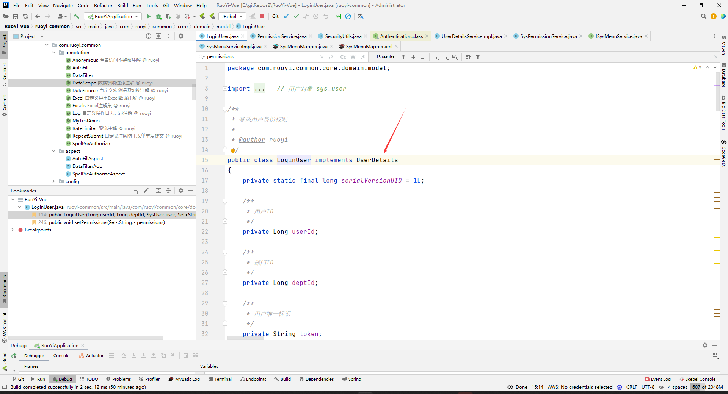Navigate back with the left arrow

pyautogui.click(x=38, y=16)
